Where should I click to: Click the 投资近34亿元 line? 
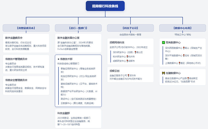pos(180,82)
